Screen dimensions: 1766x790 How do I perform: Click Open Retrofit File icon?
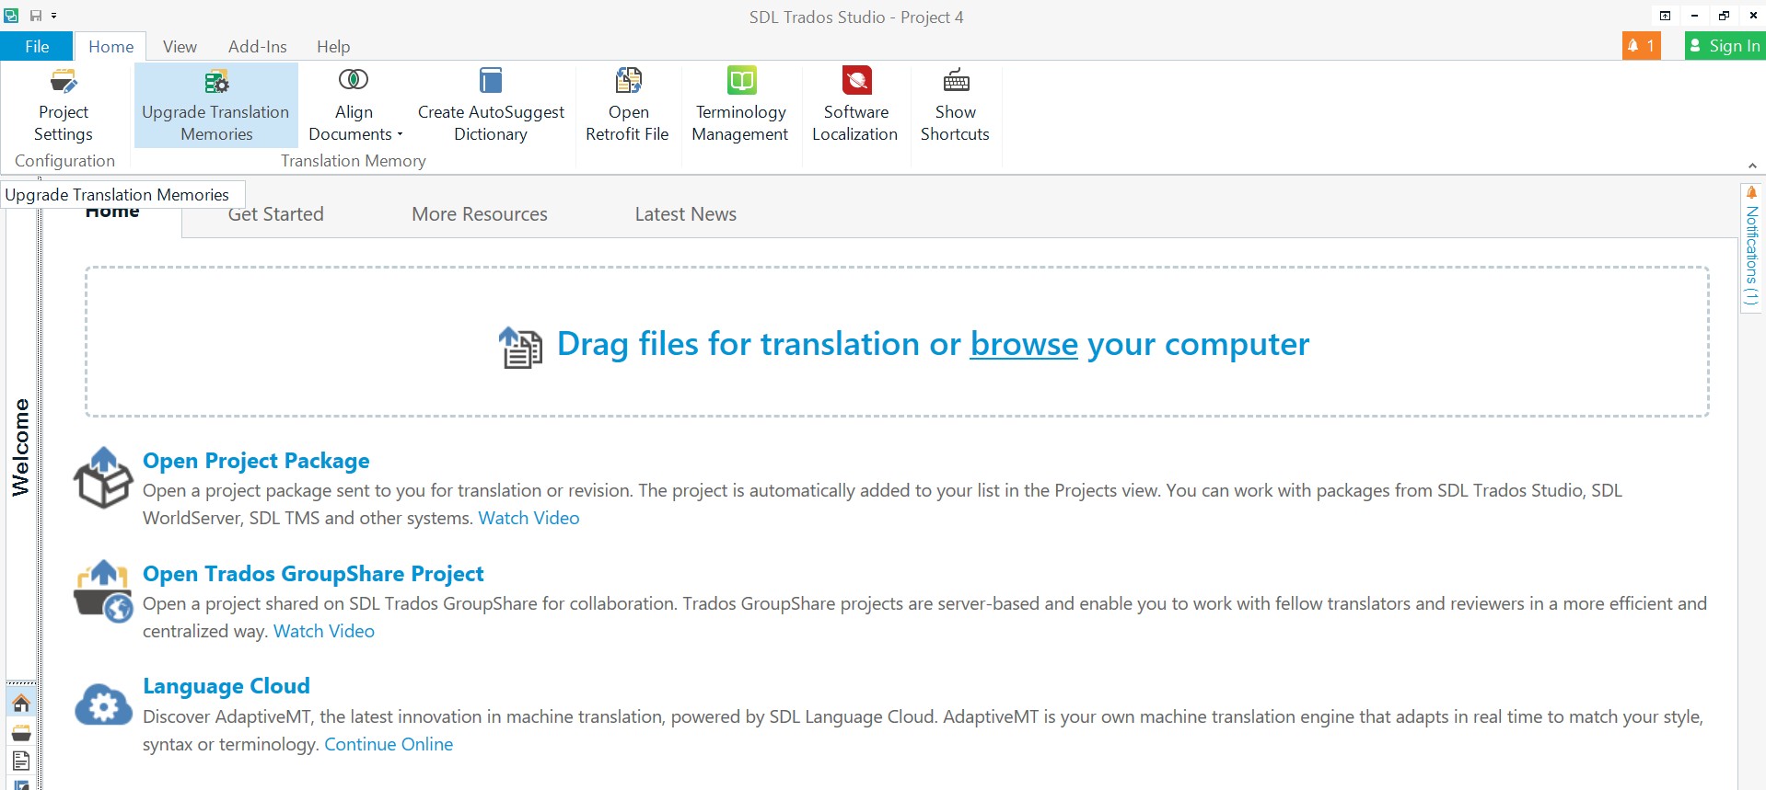point(628,81)
